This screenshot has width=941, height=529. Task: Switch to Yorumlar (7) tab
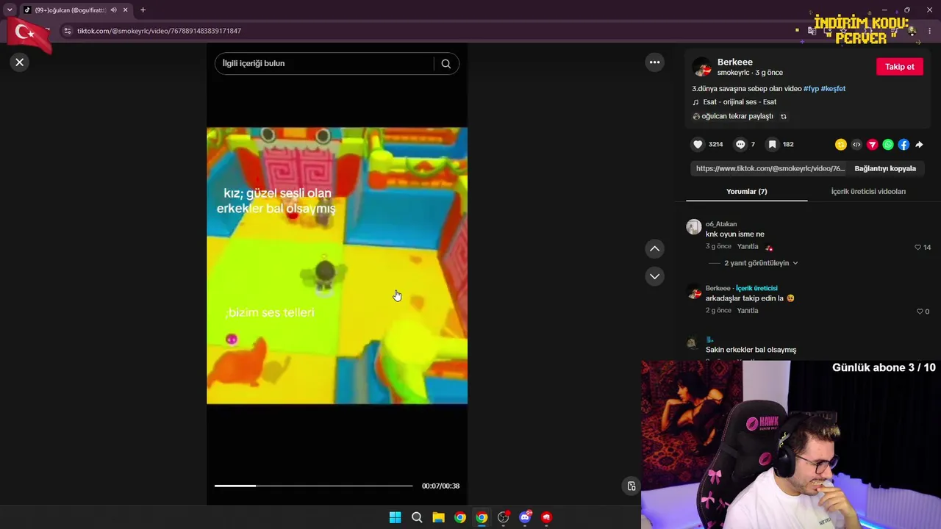pos(746,192)
